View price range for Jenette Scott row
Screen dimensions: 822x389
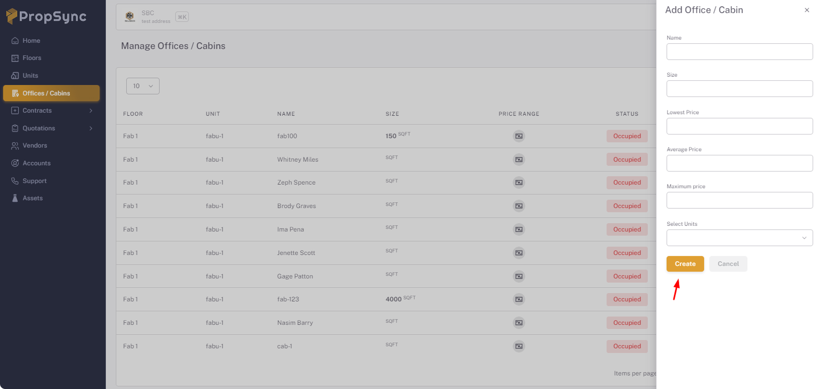tap(519, 253)
